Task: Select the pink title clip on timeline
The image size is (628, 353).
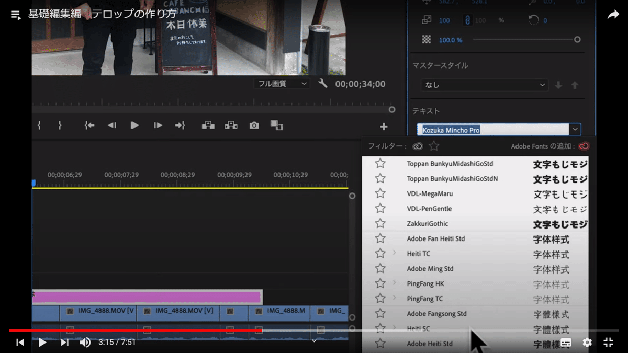Action: [x=147, y=297]
